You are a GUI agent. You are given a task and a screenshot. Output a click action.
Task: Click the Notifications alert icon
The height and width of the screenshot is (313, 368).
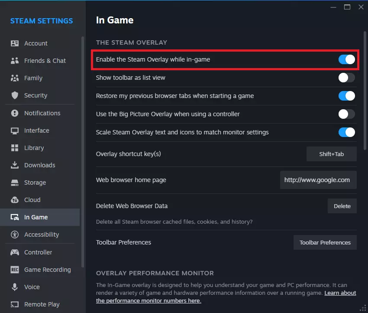coord(15,113)
